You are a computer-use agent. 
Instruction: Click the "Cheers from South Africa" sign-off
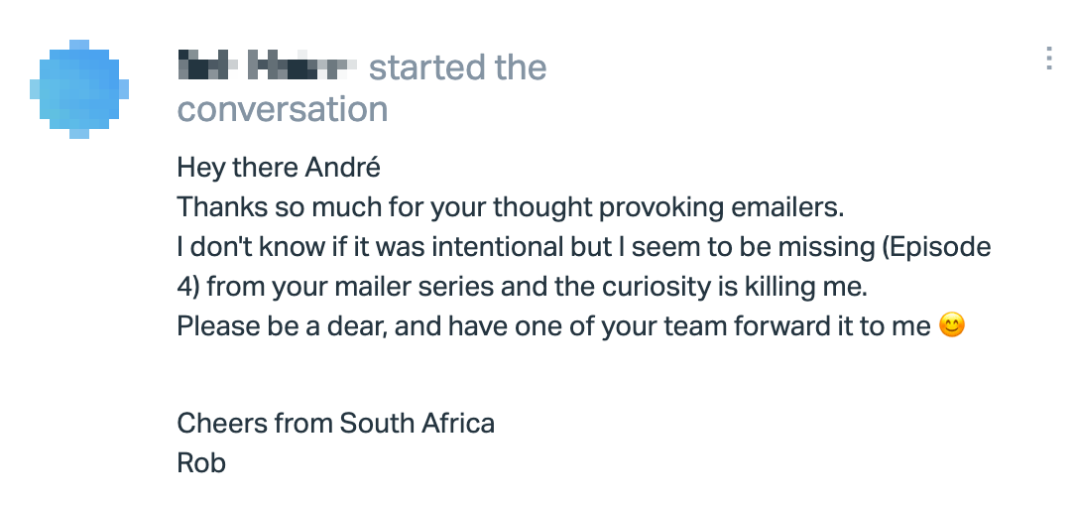336,423
